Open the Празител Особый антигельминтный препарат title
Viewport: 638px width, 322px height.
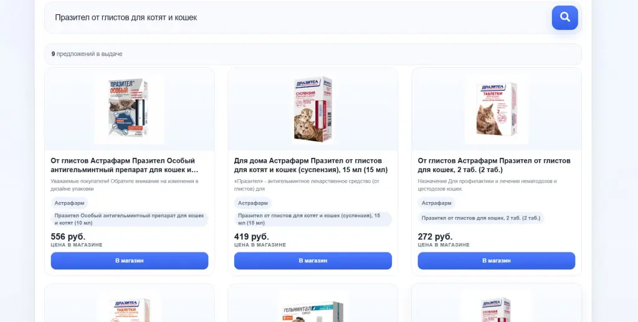click(125, 165)
